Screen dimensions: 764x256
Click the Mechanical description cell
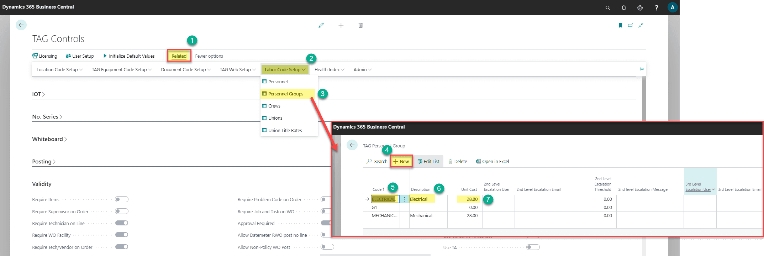click(x=428, y=216)
